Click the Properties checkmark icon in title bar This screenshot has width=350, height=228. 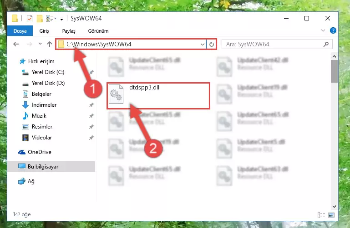click(30, 19)
